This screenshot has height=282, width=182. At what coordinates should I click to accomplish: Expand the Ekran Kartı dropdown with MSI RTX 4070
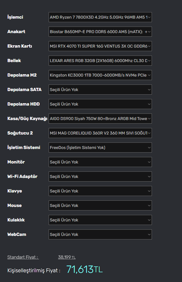pos(100,46)
